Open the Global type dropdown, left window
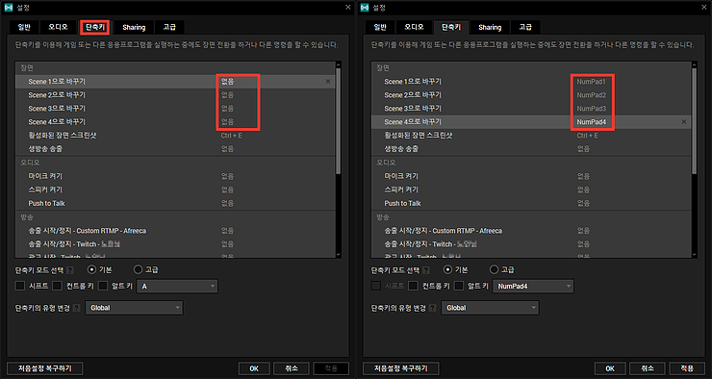Viewport: 712px width, 379px height. click(134, 308)
